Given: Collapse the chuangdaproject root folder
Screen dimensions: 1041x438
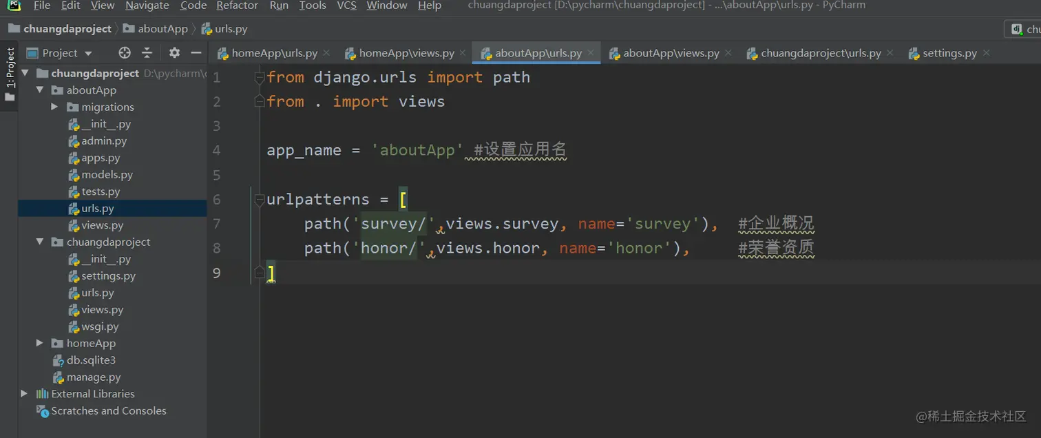Looking at the screenshot, I should pyautogui.click(x=25, y=73).
